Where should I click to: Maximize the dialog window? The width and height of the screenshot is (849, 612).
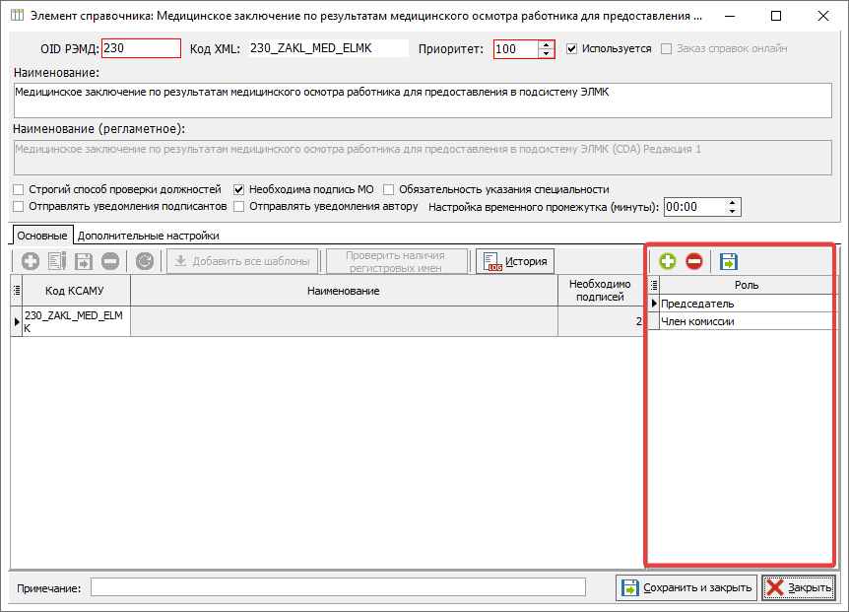pyautogui.click(x=776, y=16)
